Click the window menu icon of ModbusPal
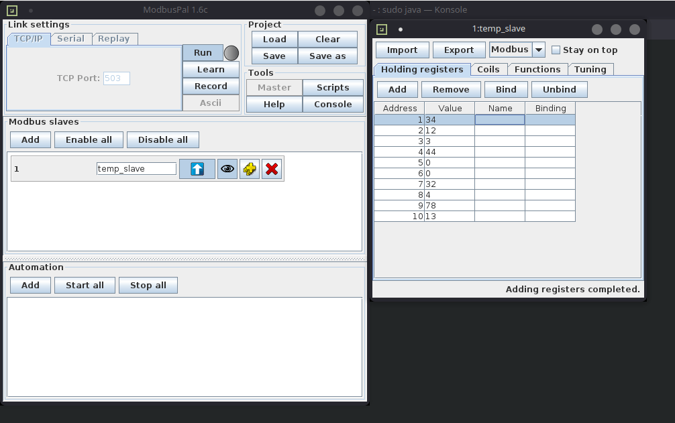This screenshot has height=423, width=675. click(13, 10)
